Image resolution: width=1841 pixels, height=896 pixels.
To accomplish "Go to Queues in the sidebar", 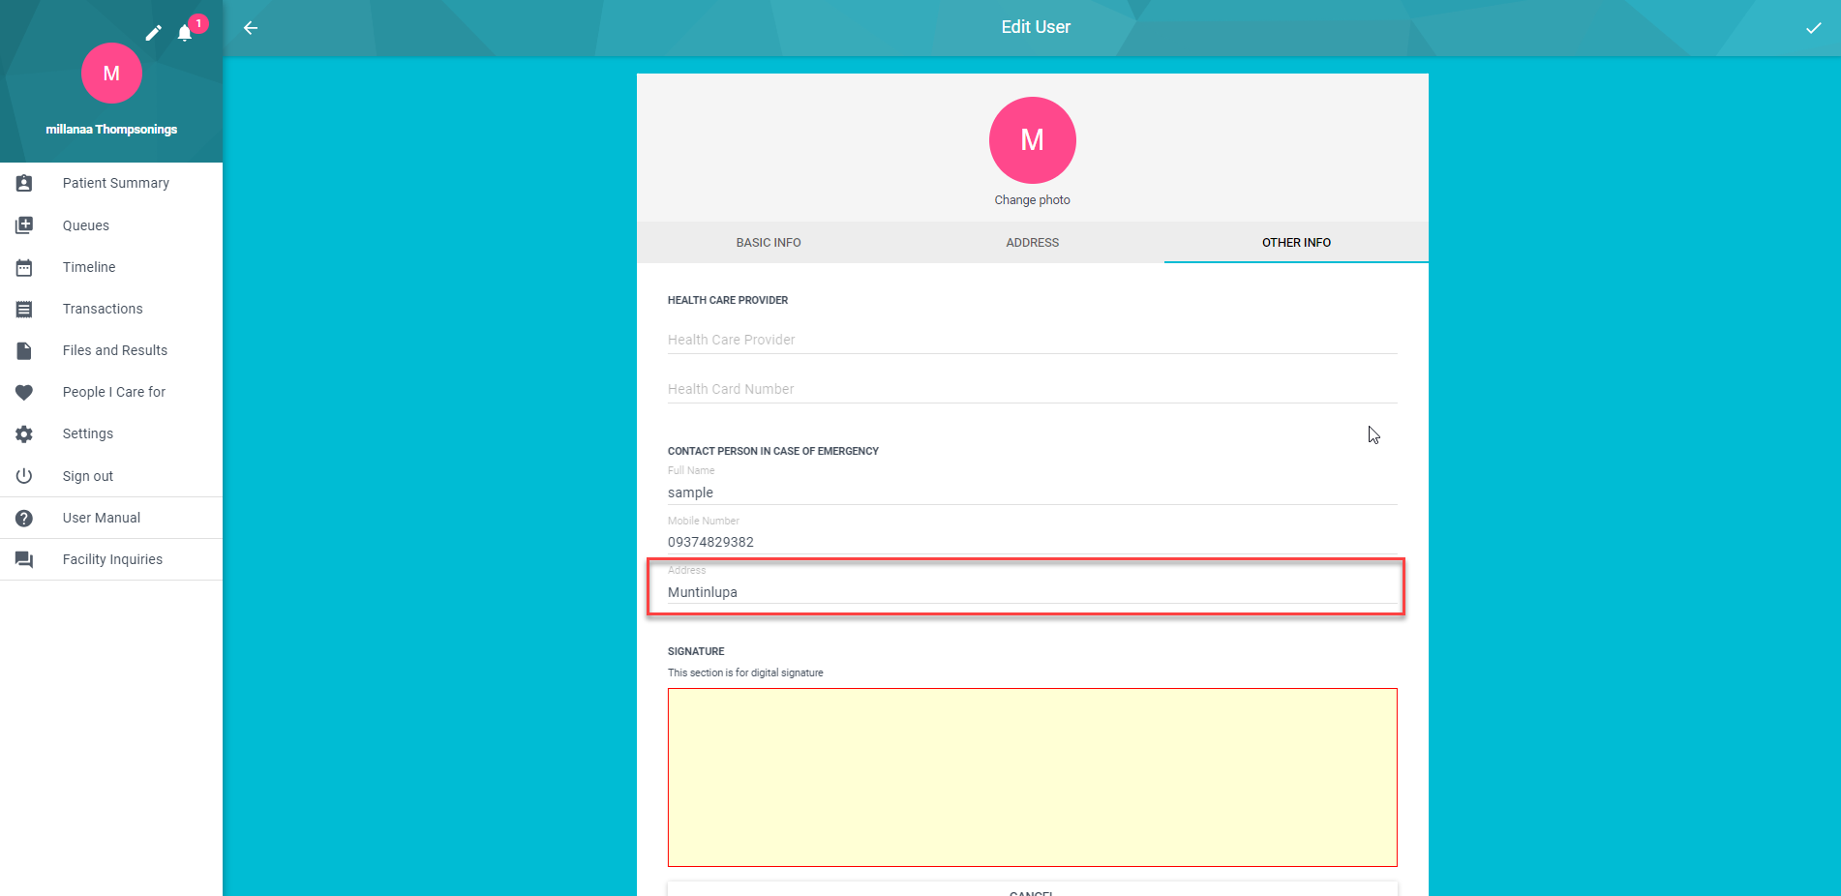I will (x=111, y=225).
